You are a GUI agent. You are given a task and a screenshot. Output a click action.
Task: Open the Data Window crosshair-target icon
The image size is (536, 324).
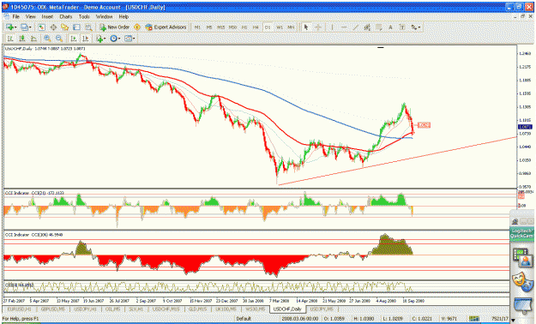click(53, 27)
